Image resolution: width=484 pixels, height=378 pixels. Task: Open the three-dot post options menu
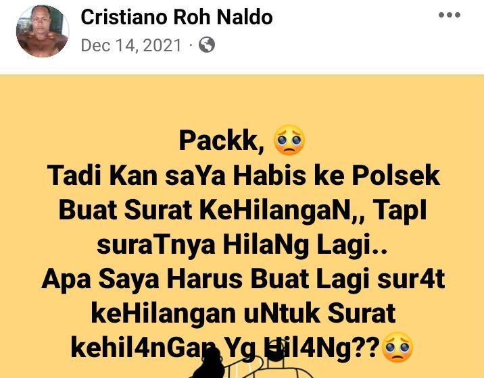point(450,15)
